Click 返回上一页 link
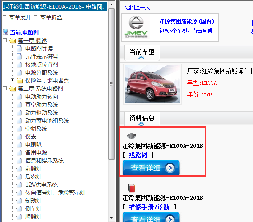Screen dimensions: 253x222 (138, 7)
